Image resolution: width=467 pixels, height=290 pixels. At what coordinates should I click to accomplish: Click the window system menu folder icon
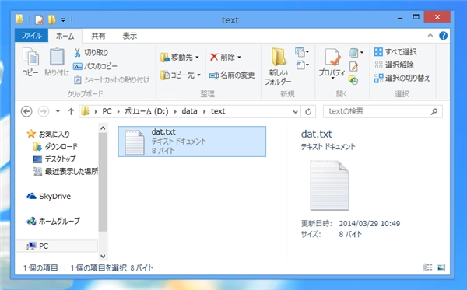tap(19, 19)
